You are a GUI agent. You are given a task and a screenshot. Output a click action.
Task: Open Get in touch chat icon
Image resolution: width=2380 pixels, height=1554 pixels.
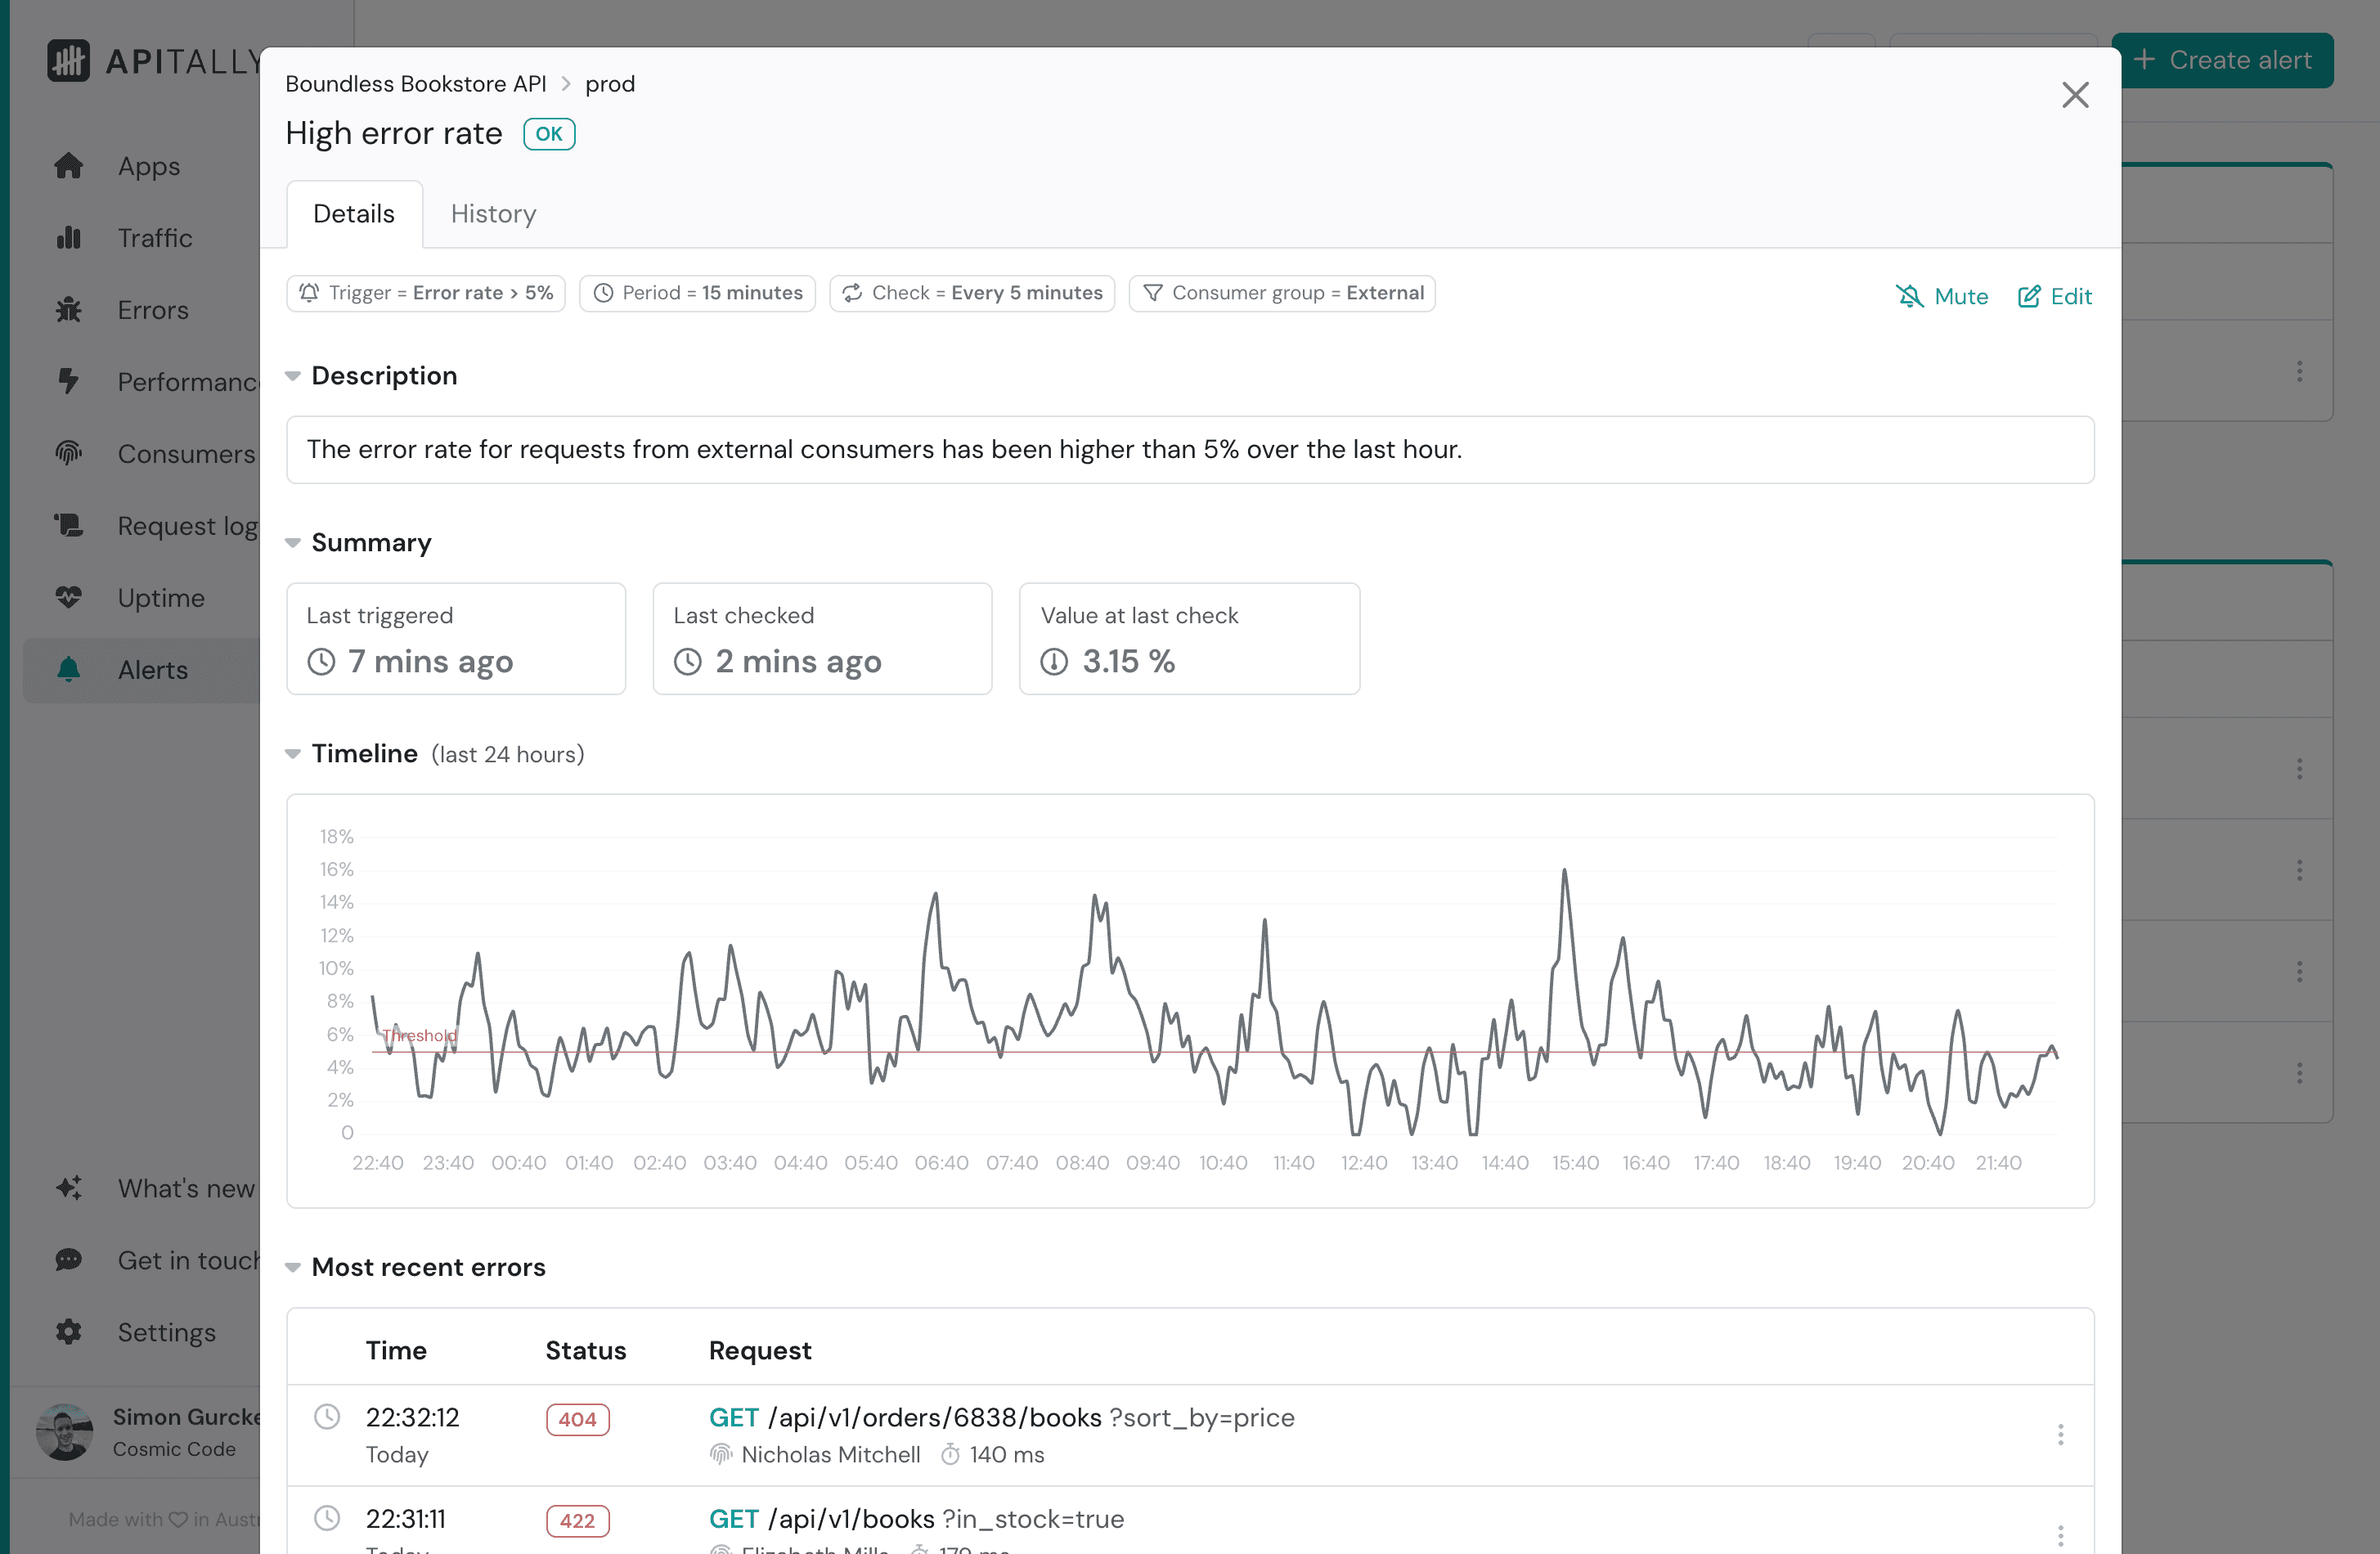point(68,1260)
